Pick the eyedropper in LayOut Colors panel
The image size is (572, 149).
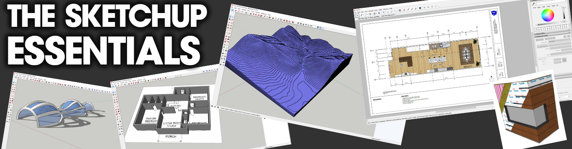point(533,4)
